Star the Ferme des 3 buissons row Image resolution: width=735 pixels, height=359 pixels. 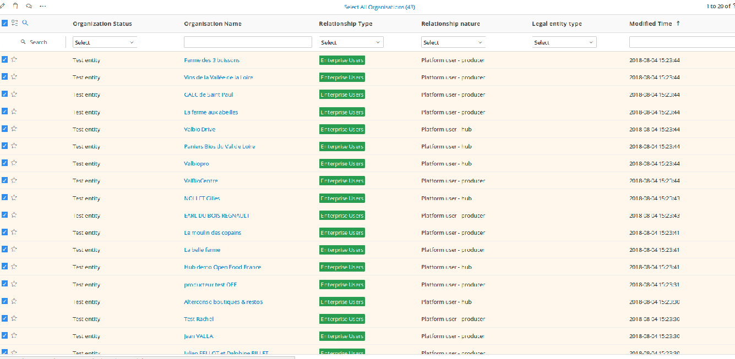[14, 59]
